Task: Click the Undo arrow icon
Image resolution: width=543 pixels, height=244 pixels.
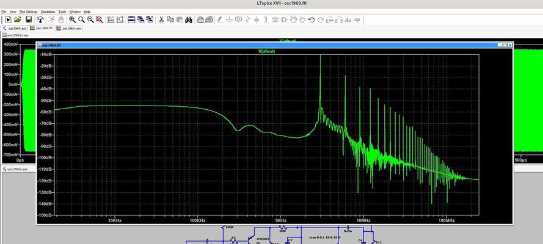Action: (312, 20)
